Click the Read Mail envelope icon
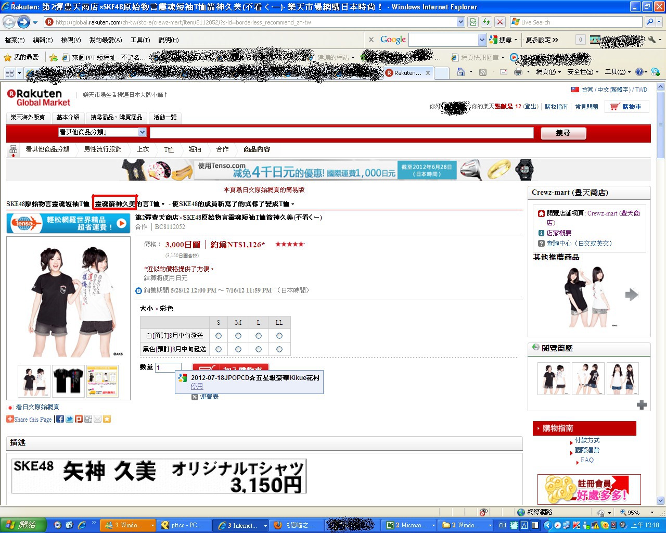666x533 pixels. click(504, 72)
